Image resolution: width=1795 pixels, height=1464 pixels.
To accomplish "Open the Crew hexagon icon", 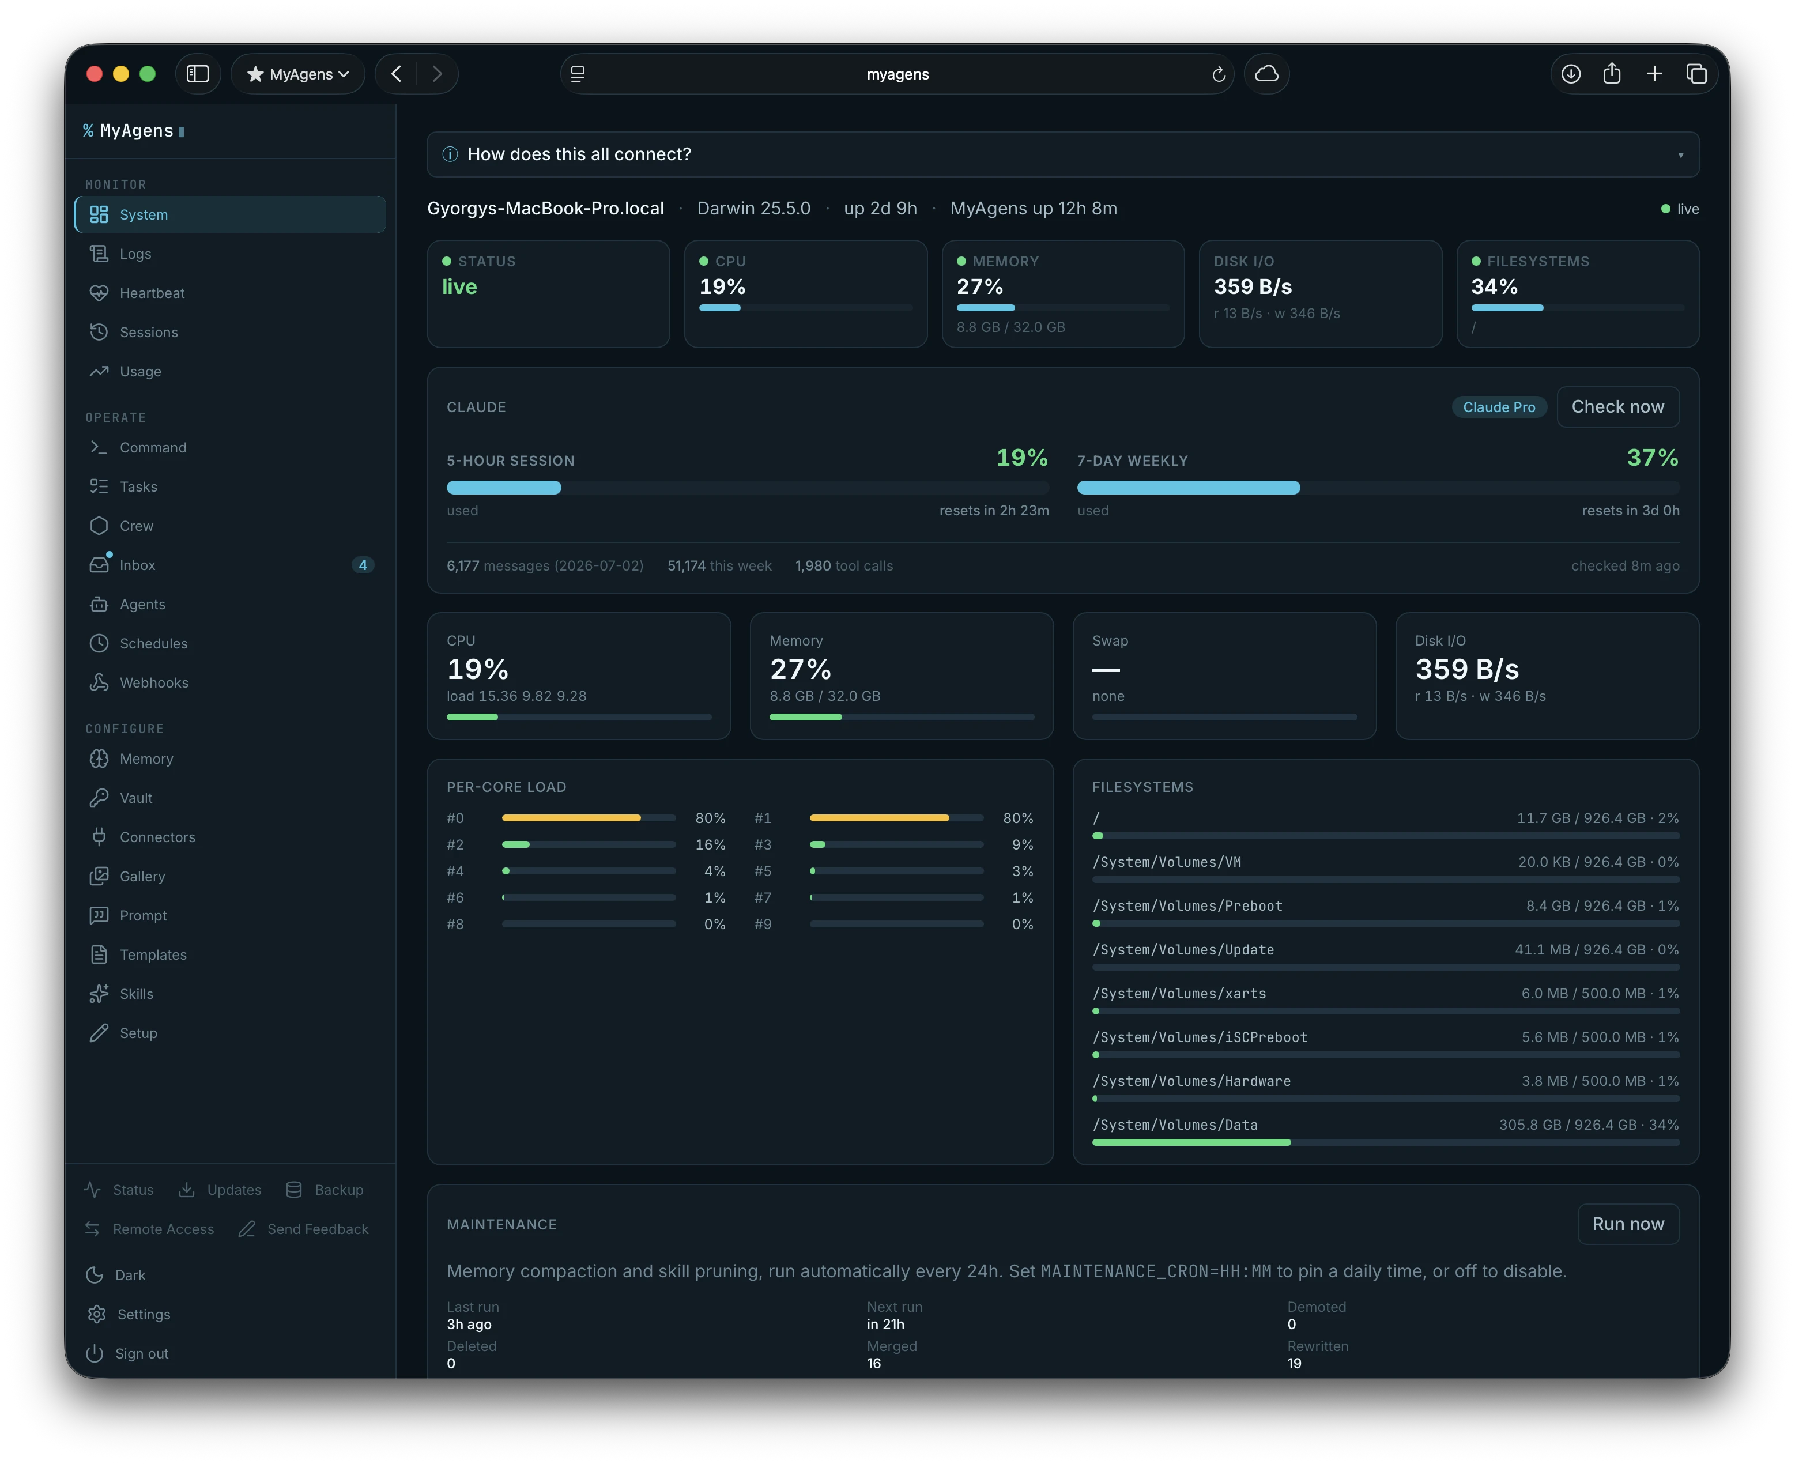I will coord(99,526).
